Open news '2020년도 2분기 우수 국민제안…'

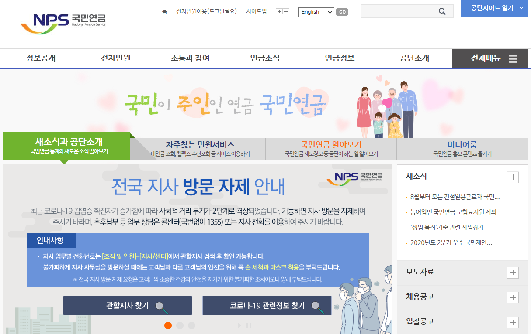451,243
